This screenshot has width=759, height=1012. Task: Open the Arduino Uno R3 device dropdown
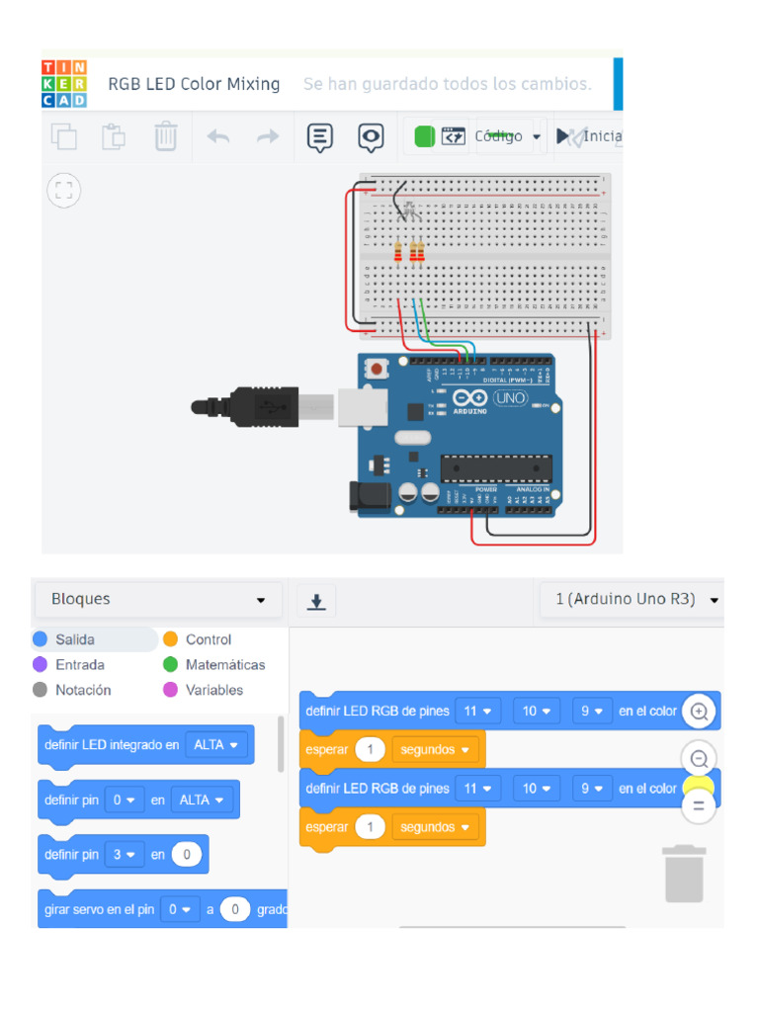pos(635,600)
